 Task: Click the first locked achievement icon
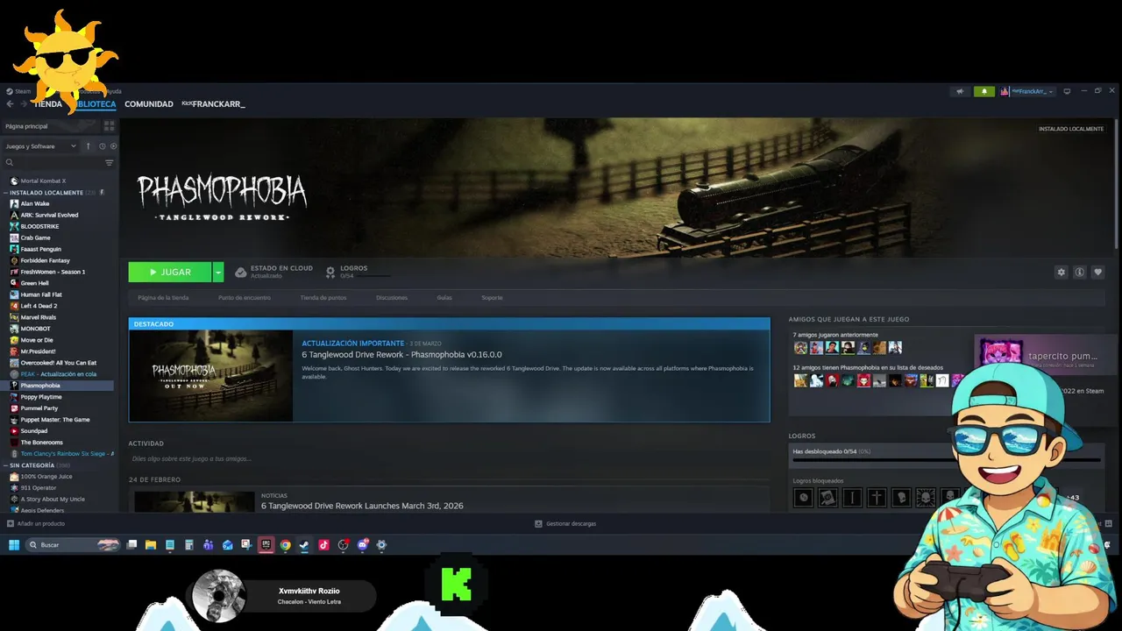point(803,498)
